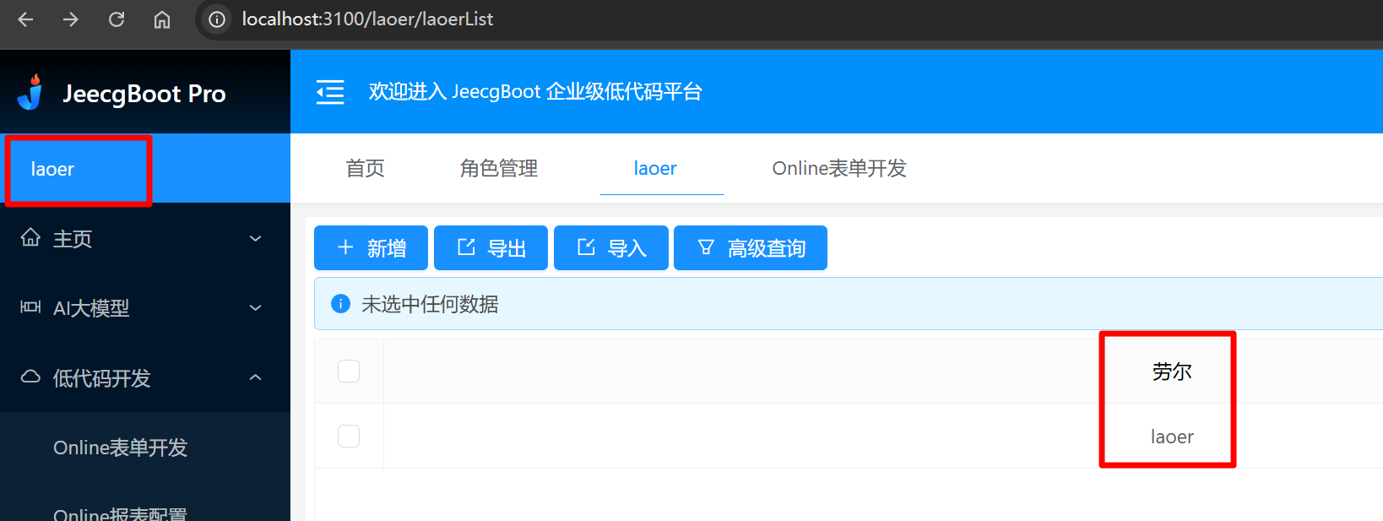This screenshot has width=1383, height=521.
Task: Open JeecgBoot Pro title link
Action: tap(144, 94)
